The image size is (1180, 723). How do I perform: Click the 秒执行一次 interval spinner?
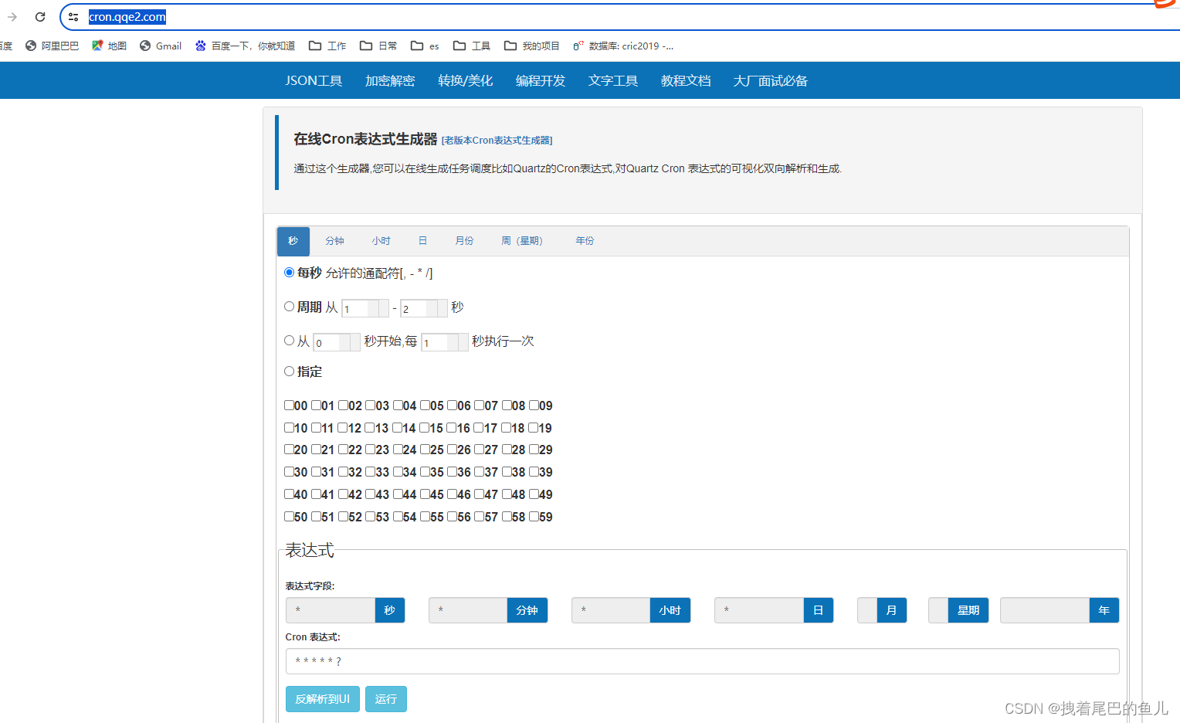coord(445,342)
